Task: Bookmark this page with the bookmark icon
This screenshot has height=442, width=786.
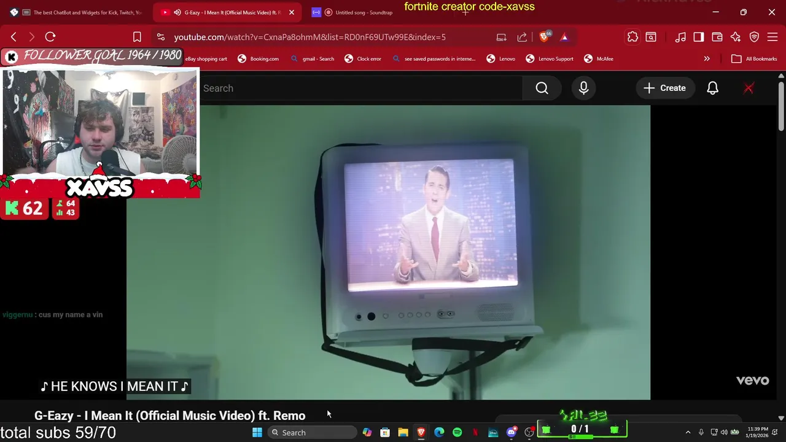Action: point(137,37)
